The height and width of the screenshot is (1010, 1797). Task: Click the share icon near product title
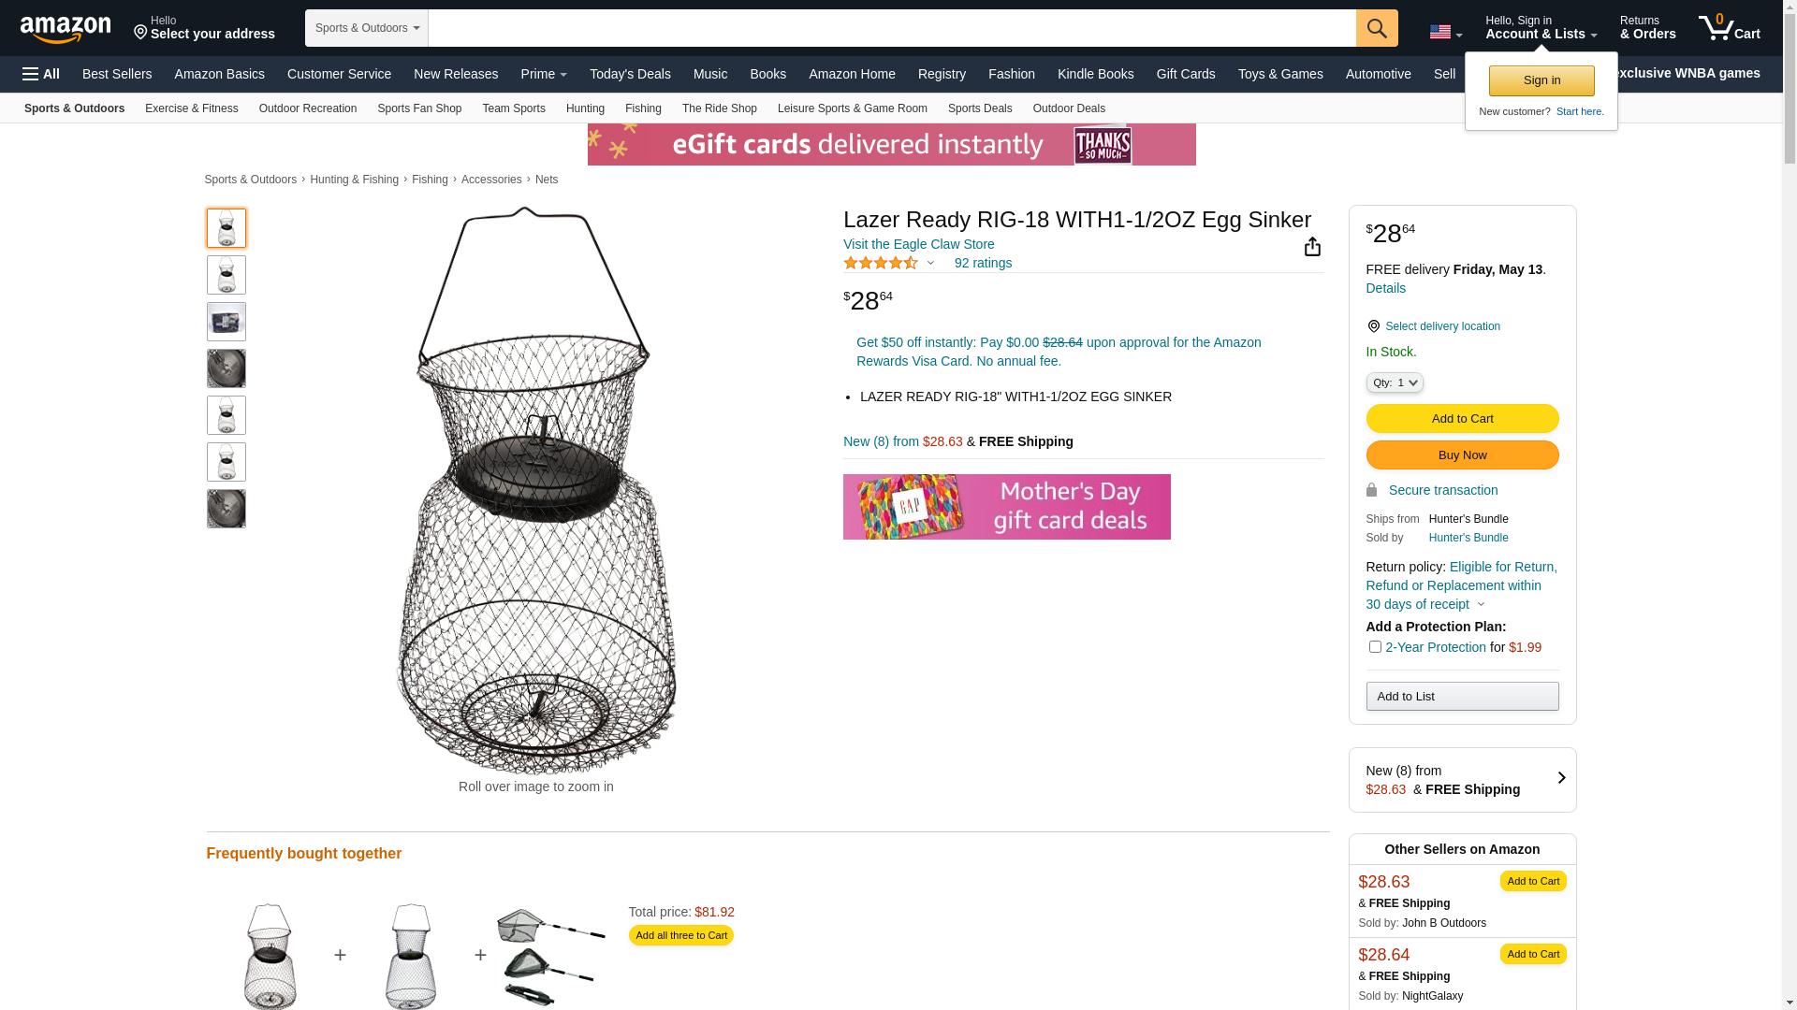click(x=1312, y=247)
